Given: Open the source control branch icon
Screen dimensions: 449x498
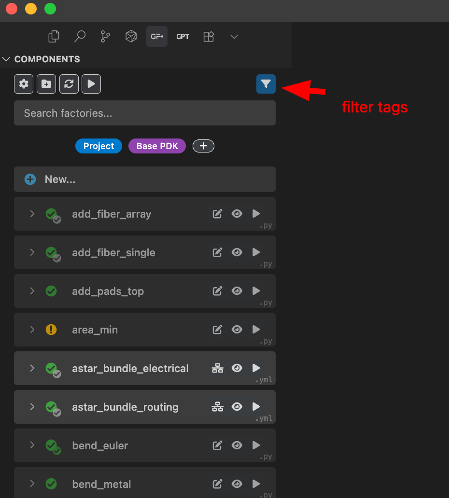Looking at the screenshot, I should (105, 36).
